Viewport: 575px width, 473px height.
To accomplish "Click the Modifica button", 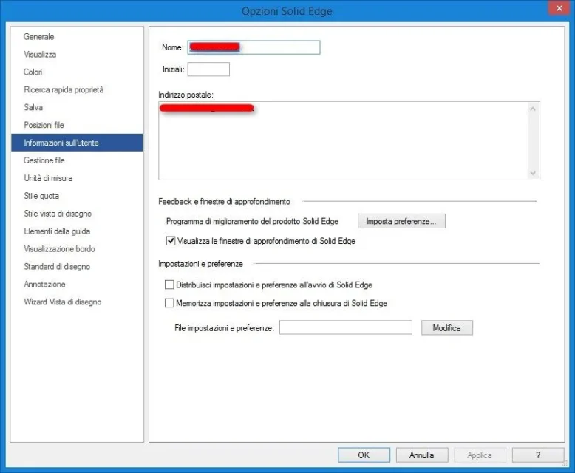I will (x=447, y=327).
